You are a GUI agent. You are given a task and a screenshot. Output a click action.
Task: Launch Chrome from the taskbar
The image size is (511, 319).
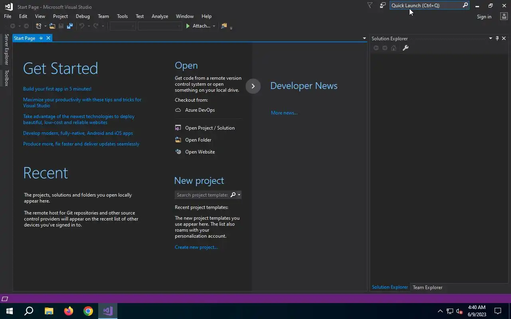[x=88, y=311]
